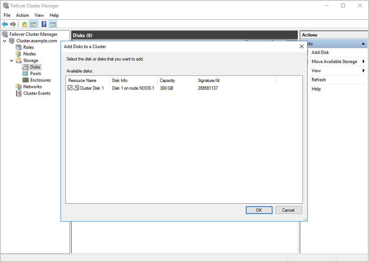This screenshot has height=262, width=369.
Task: Click the Enclosures icon in the tree
Action: pyautogui.click(x=25, y=80)
